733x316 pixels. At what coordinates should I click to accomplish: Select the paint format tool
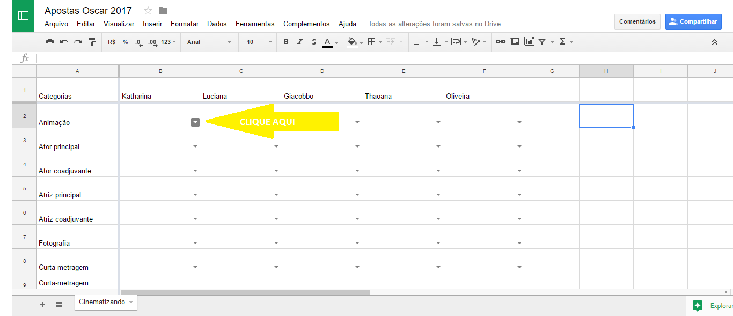coord(92,42)
